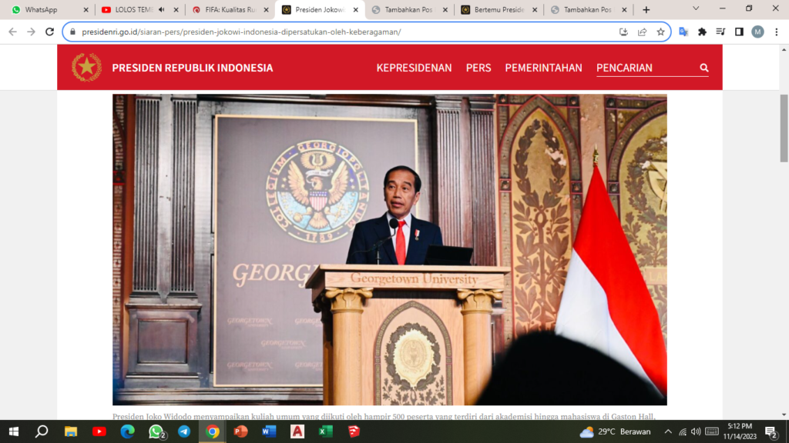Click the Garuda star site logo
789x443 pixels.
[86, 68]
